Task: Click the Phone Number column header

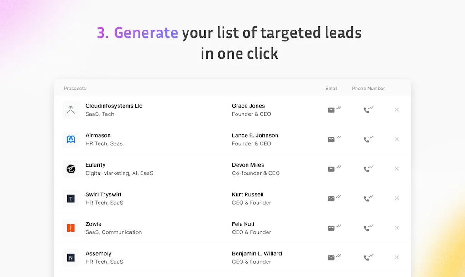Action: pyautogui.click(x=368, y=89)
